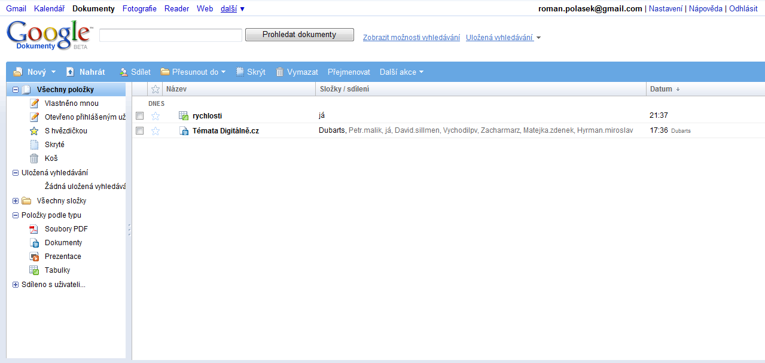765x363 pixels.
Task: Click the Přesunout do folder icon
Action: (x=165, y=72)
